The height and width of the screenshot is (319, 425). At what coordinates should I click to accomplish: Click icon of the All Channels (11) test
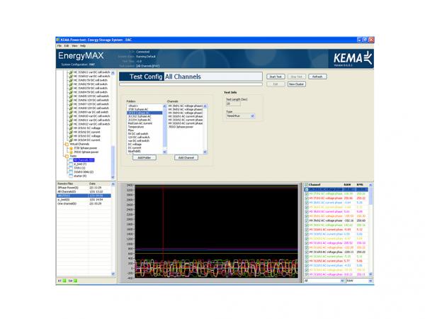pyautogui.click(x=71, y=160)
